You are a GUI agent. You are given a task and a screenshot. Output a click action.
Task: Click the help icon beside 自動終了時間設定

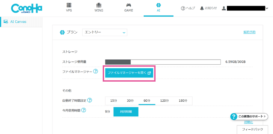click(89, 100)
